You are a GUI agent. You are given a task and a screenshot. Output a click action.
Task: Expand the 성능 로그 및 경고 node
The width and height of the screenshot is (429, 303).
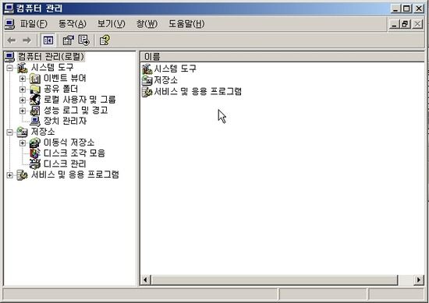coord(23,111)
